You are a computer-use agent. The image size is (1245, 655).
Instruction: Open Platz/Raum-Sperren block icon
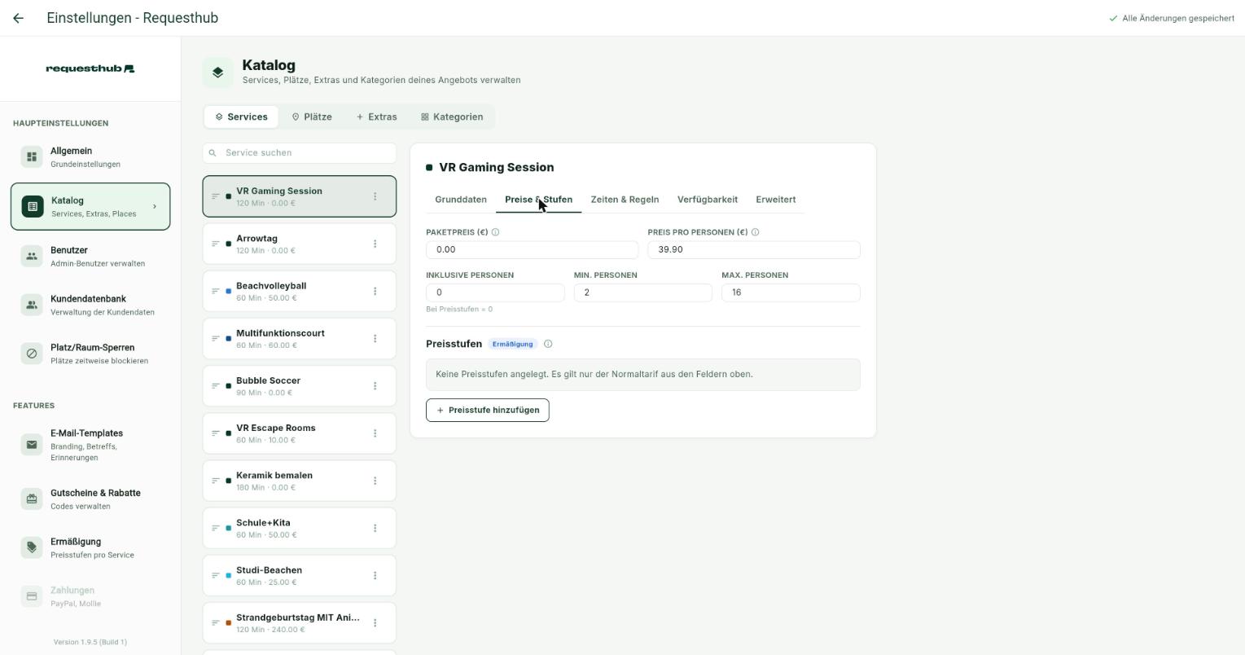pyautogui.click(x=32, y=354)
